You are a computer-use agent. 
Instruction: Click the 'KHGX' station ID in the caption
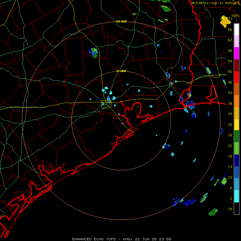point(127,239)
